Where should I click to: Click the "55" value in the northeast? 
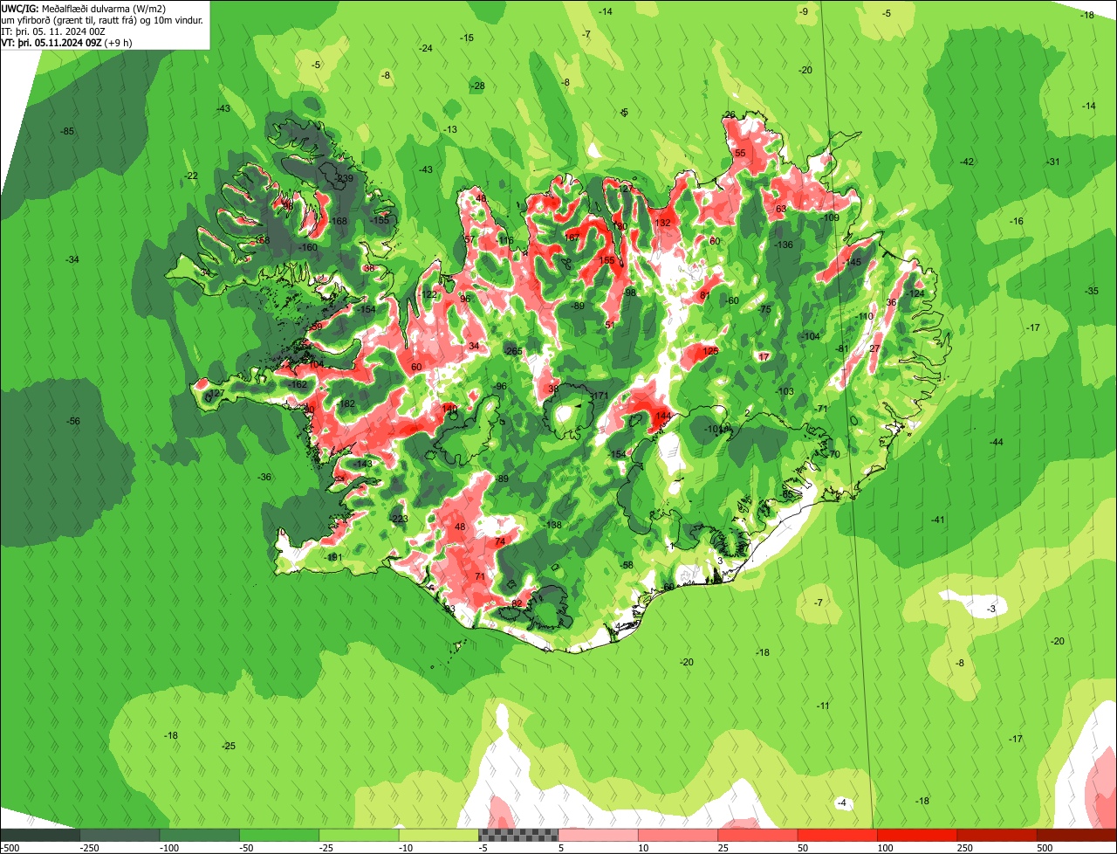pyautogui.click(x=740, y=153)
